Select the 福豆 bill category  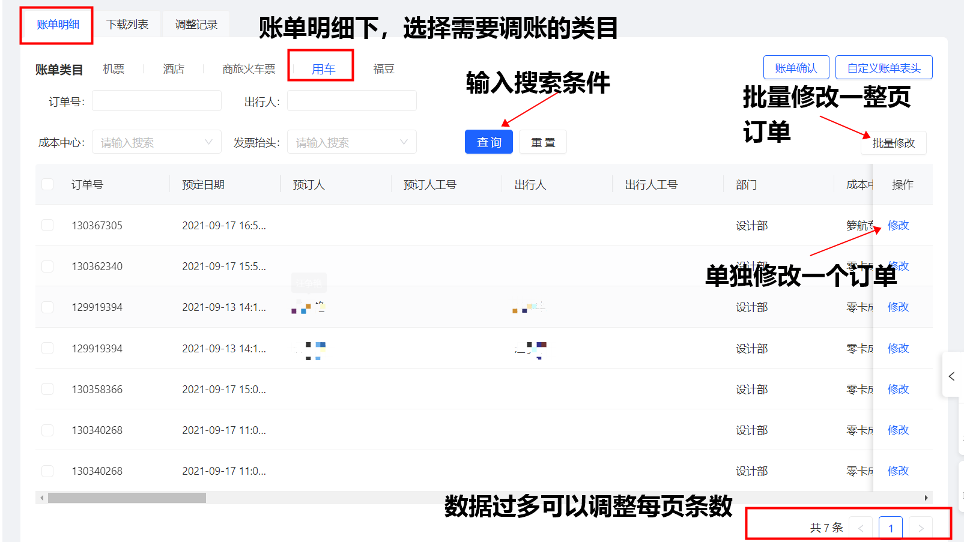[384, 69]
